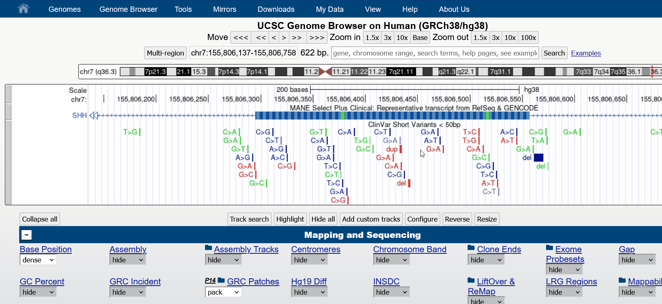Open folder icon beside Clone Ends
The image size is (662, 304).
point(471,248)
